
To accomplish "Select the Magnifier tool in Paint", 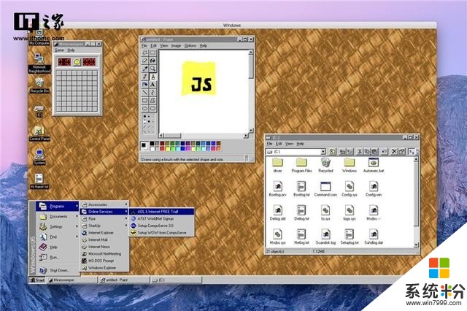I will (x=153, y=69).
